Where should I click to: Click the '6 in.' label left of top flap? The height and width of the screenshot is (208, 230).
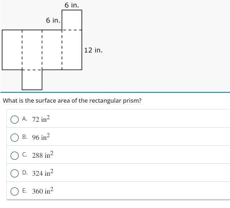pyautogui.click(x=53, y=20)
